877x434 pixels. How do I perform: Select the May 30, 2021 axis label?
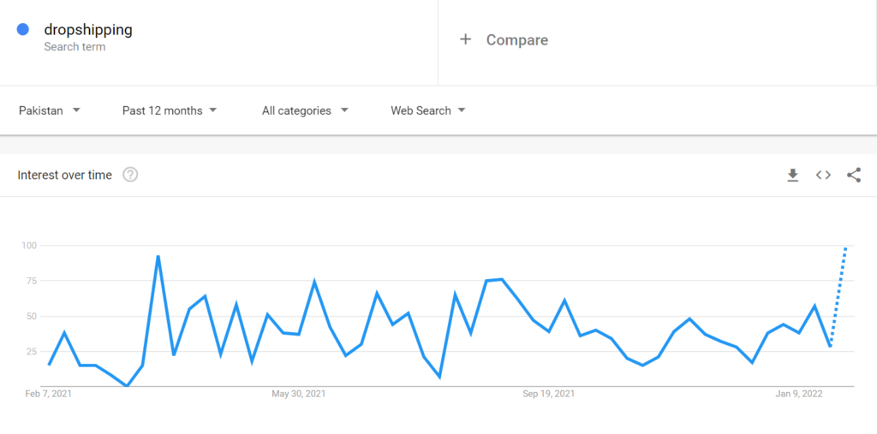(299, 394)
